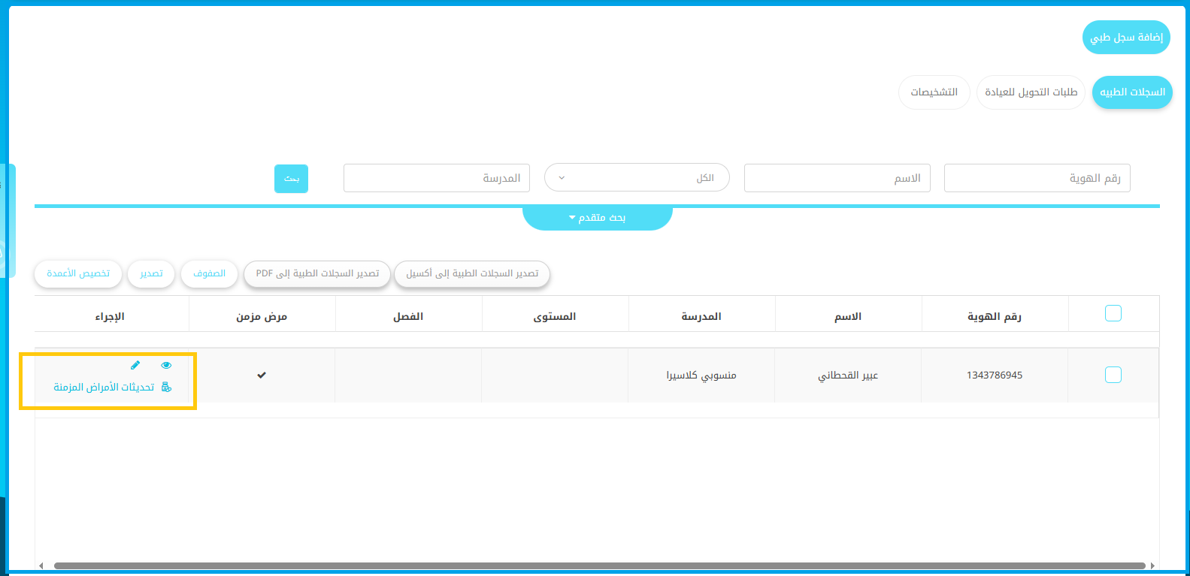The width and height of the screenshot is (1190, 576).
Task: Click the pencil edit icon in the row
Action: click(x=135, y=365)
